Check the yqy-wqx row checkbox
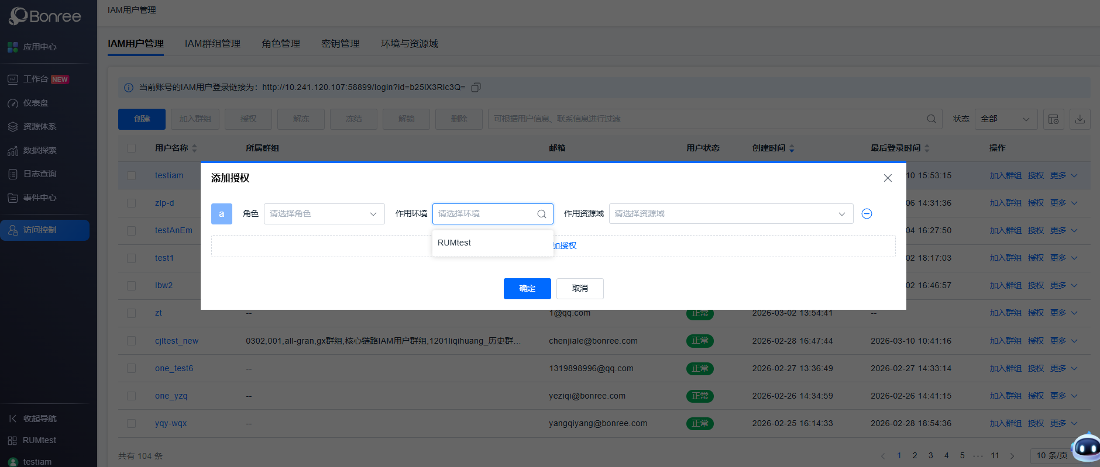 (x=131, y=423)
